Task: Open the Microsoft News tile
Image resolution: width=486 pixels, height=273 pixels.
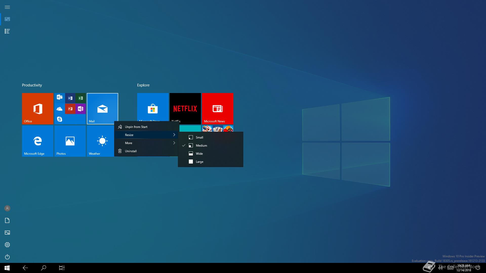Action: 218,109
